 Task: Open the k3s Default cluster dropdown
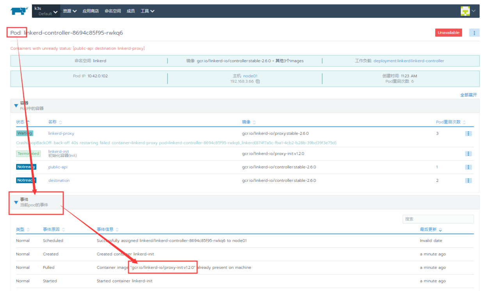46,11
